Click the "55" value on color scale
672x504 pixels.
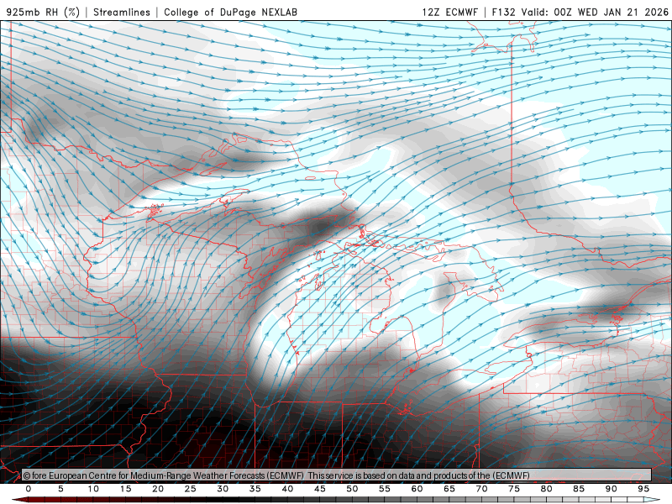385,489
